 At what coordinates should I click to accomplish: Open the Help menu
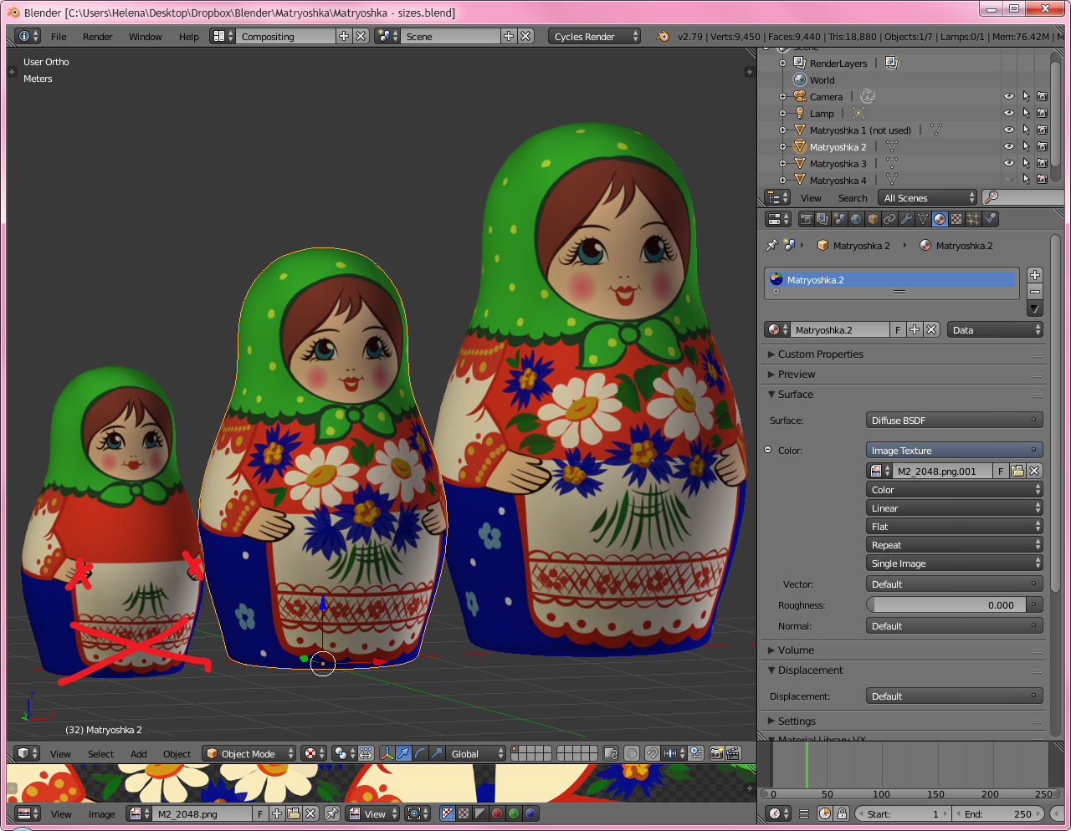click(189, 36)
